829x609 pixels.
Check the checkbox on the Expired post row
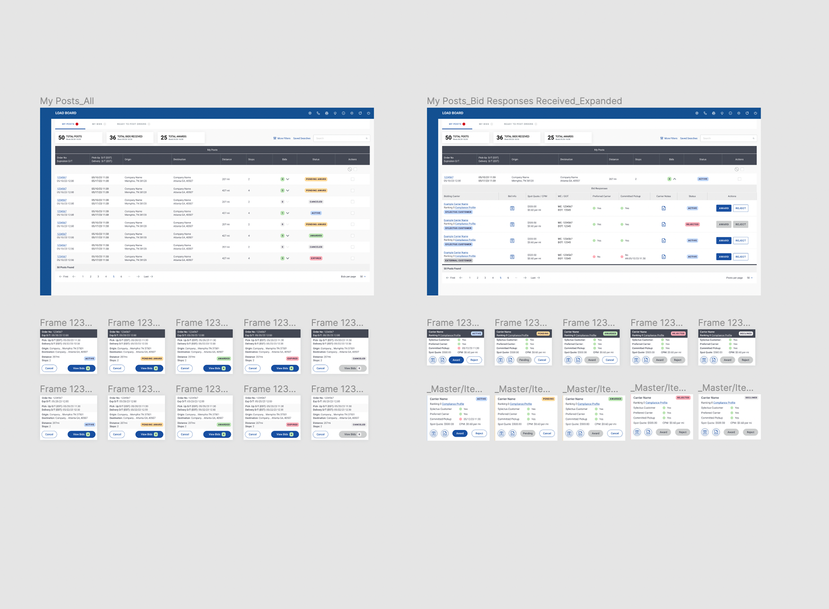352,258
